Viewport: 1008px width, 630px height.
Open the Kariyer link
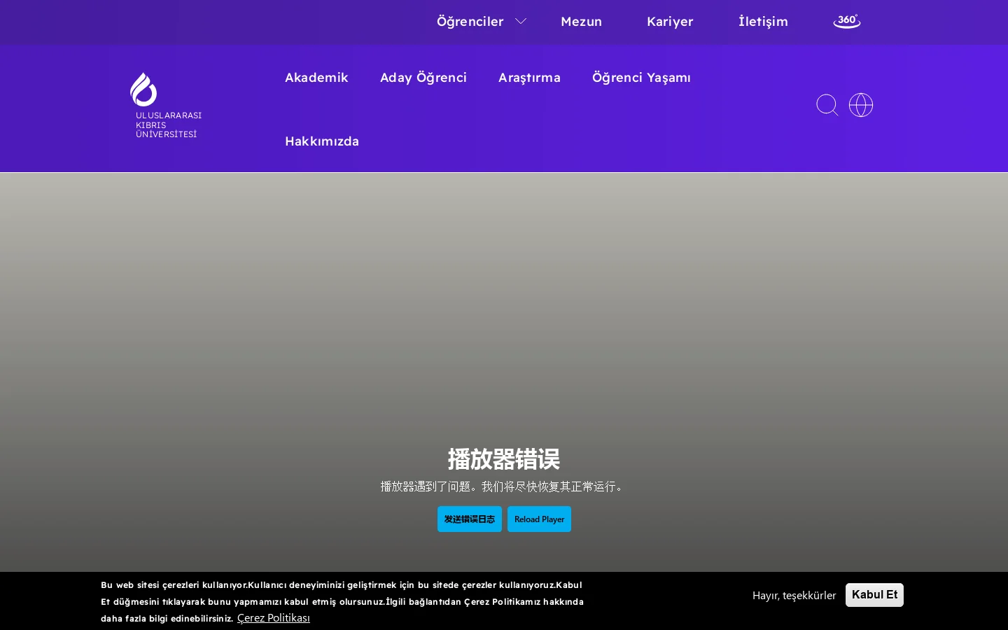point(670,22)
